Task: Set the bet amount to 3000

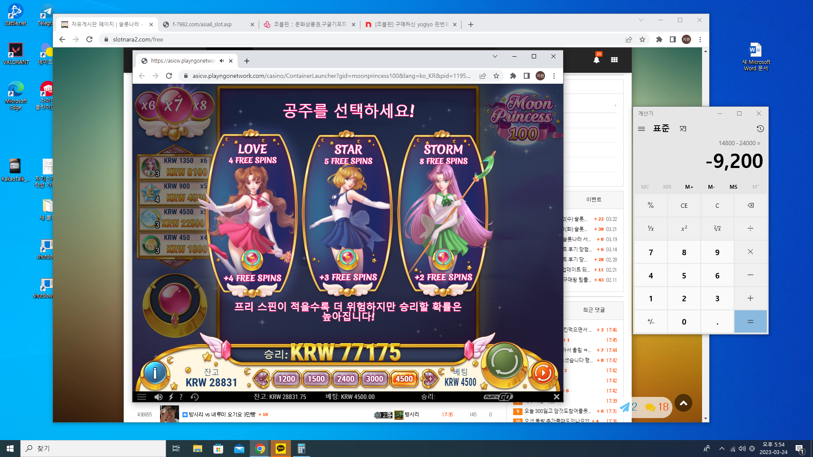Action: 374,379
